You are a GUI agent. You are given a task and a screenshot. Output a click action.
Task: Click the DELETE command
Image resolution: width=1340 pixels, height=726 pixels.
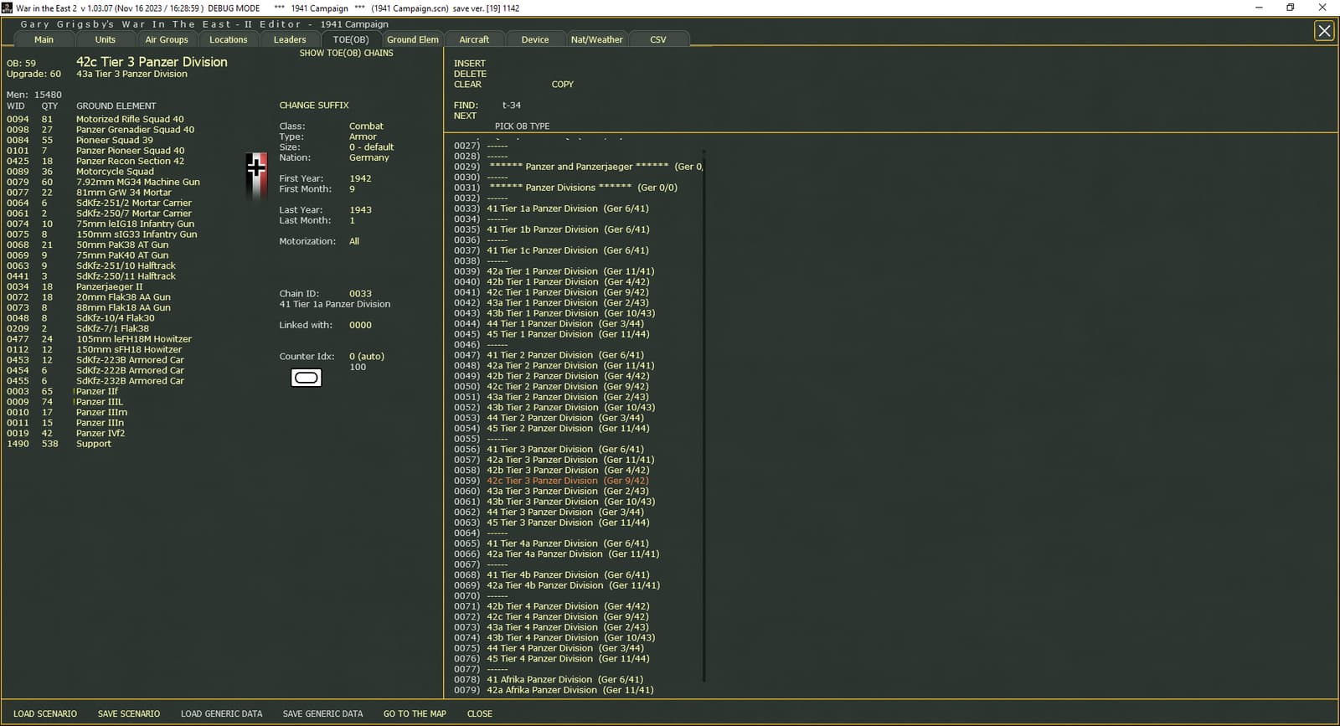pyautogui.click(x=470, y=74)
